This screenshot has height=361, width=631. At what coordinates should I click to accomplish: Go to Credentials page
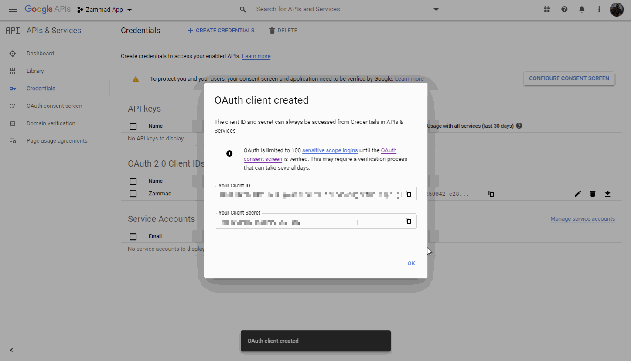(41, 89)
